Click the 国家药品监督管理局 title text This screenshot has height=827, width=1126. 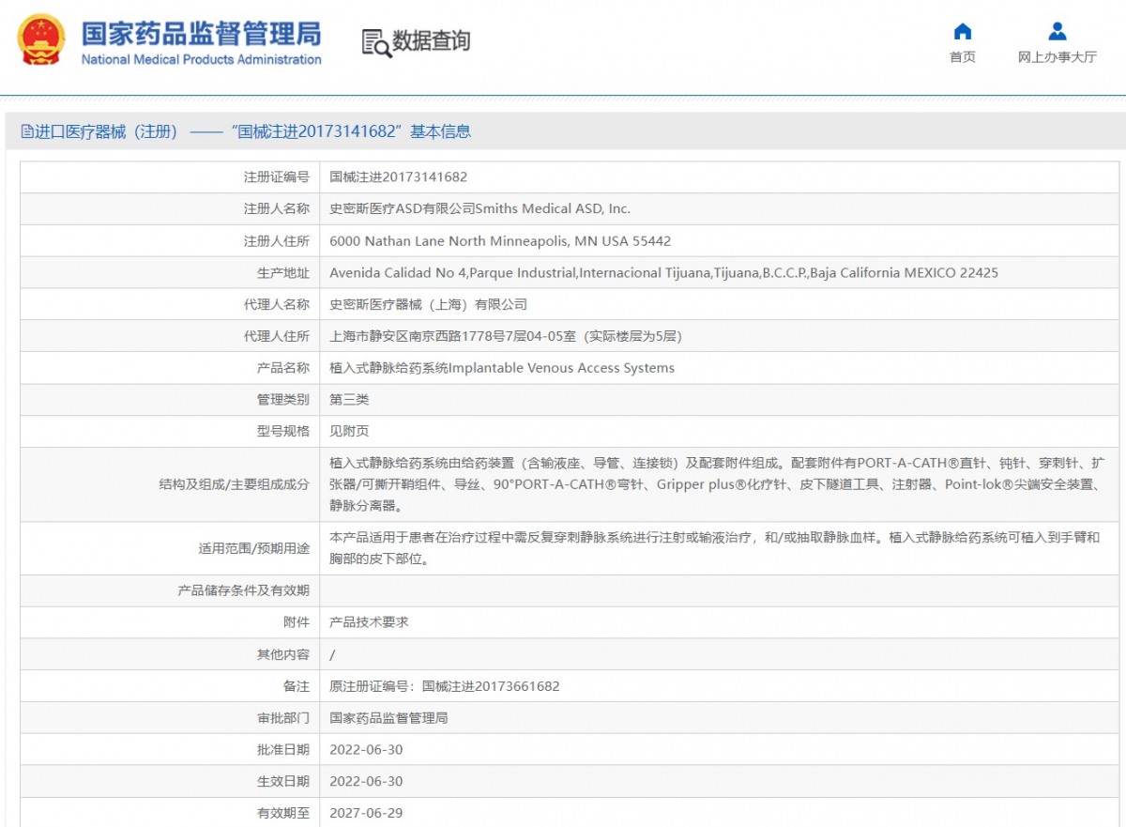pyautogui.click(x=201, y=33)
